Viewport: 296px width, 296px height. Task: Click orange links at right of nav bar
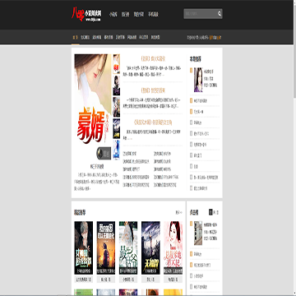tap(215, 37)
